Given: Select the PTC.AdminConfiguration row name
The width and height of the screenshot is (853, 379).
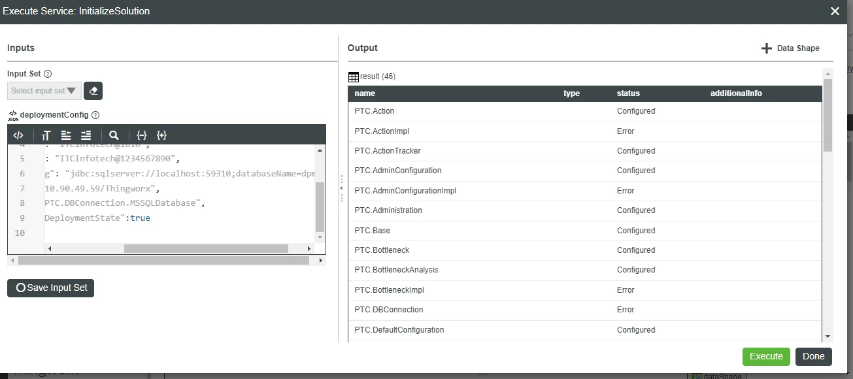Looking at the screenshot, I should (398, 171).
